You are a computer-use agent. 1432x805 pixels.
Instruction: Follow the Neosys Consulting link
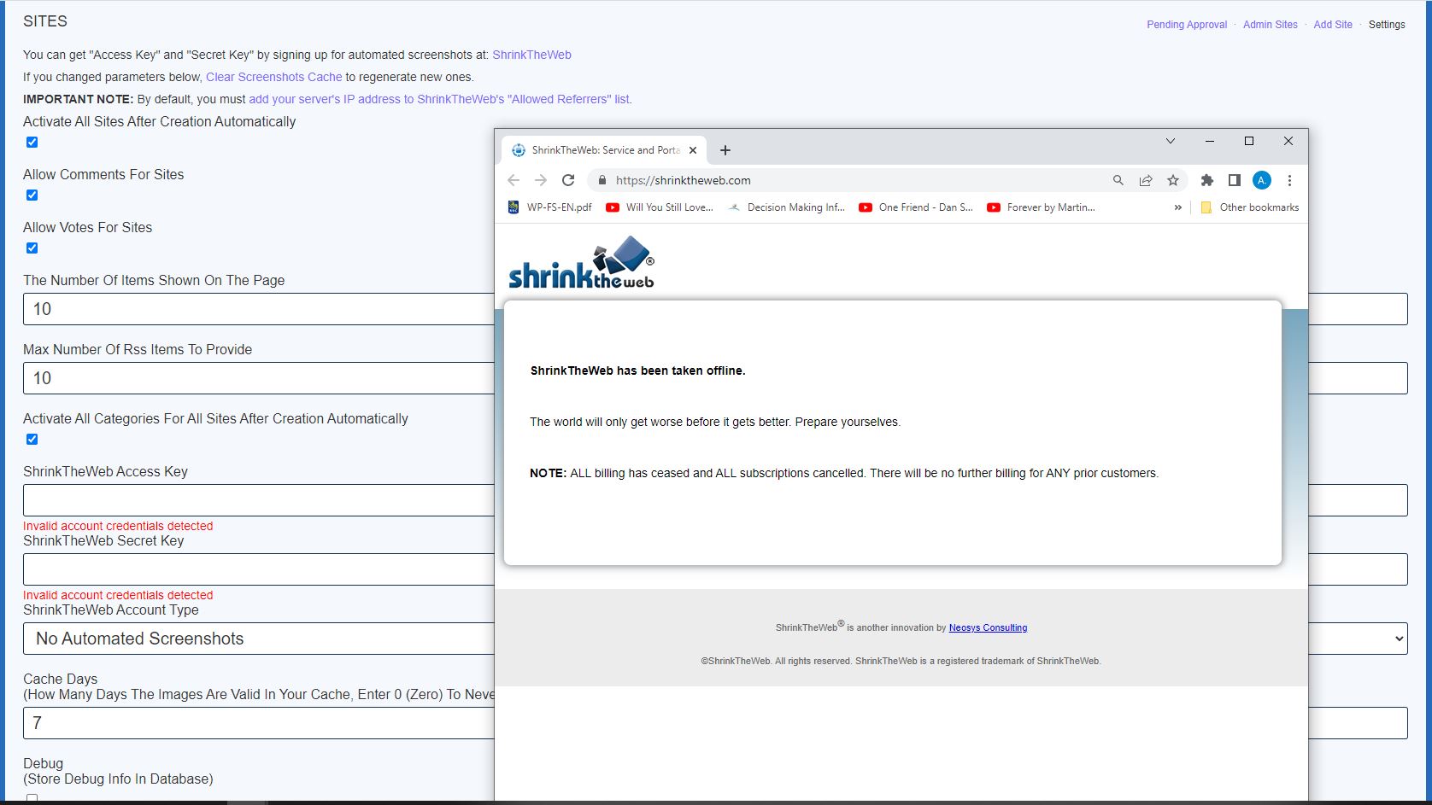[988, 627]
